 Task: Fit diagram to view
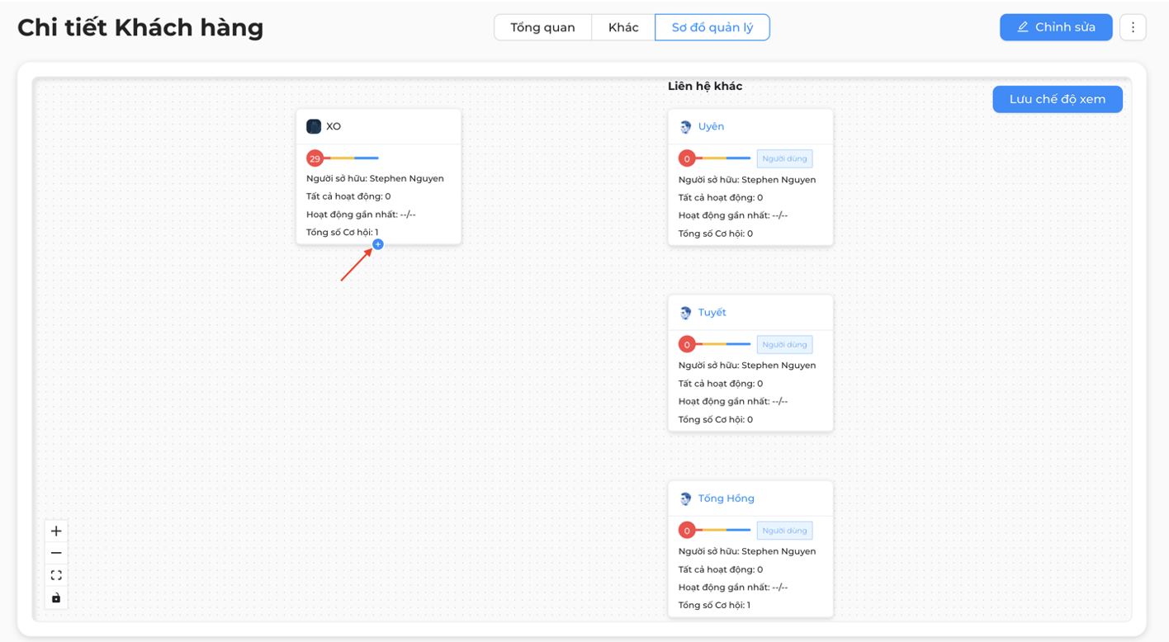click(56, 575)
